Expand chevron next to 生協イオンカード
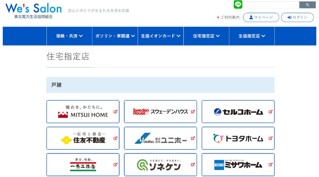 coord(178,36)
